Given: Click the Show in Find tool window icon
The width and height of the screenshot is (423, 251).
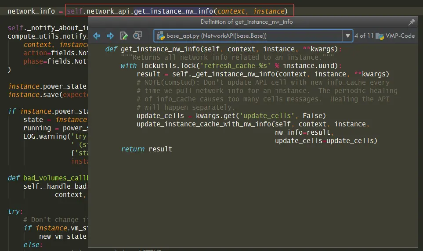Looking at the screenshot, I should (x=137, y=36).
